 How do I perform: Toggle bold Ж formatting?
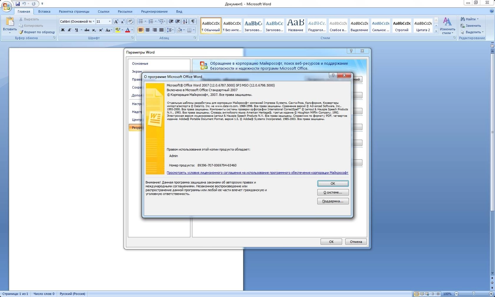click(62, 30)
